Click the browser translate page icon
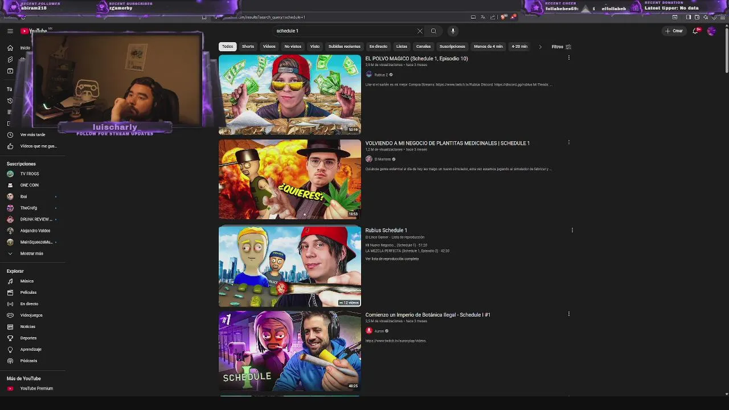Image resolution: width=729 pixels, height=410 pixels. click(482, 17)
